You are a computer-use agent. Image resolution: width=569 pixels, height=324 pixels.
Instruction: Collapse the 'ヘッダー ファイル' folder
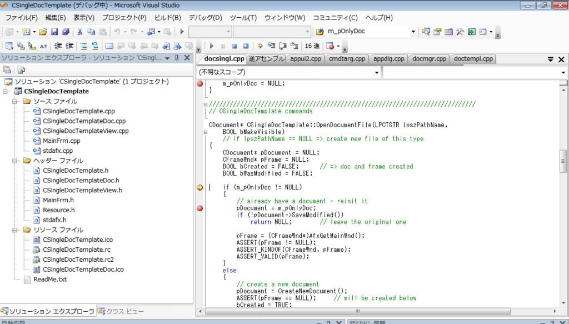coord(15,161)
